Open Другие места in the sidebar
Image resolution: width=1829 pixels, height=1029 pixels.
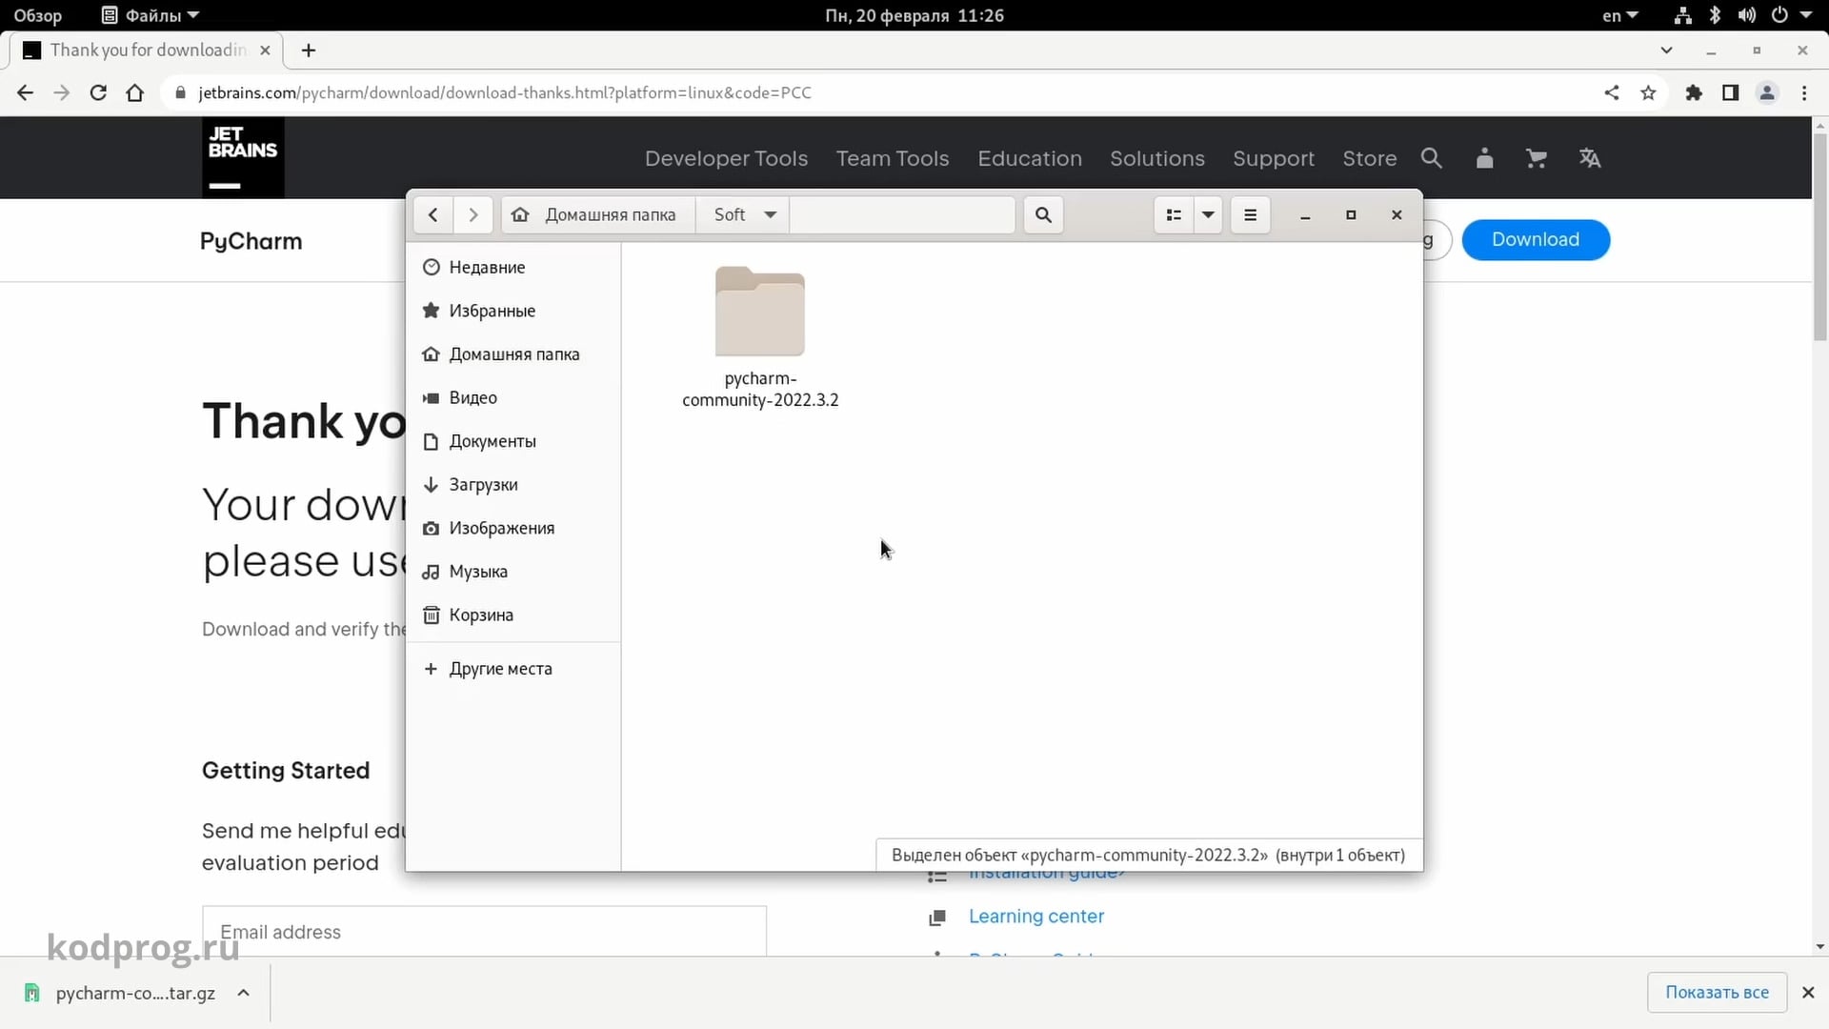[513, 669]
